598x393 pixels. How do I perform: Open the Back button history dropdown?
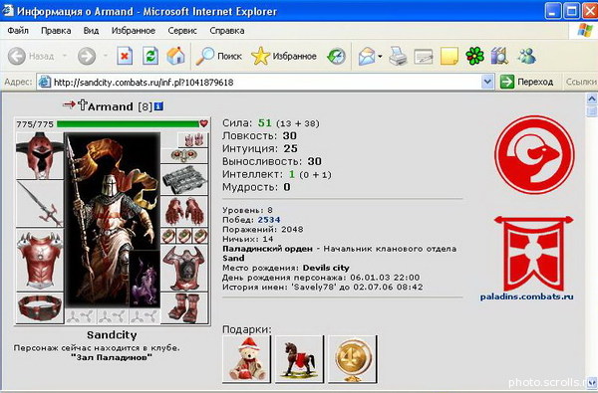point(65,56)
